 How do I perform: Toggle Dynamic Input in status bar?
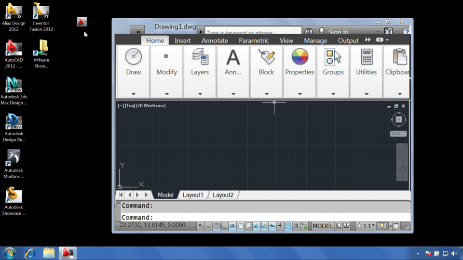pos(272,226)
